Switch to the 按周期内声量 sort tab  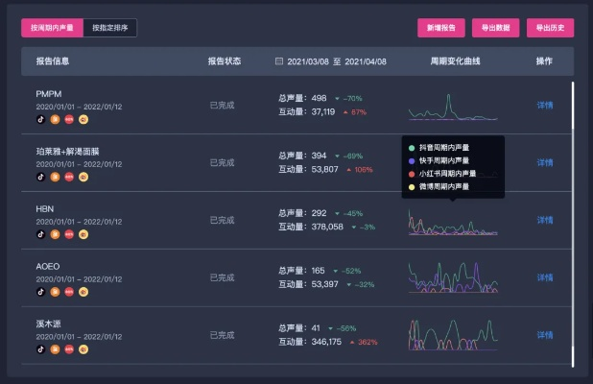tap(52, 28)
